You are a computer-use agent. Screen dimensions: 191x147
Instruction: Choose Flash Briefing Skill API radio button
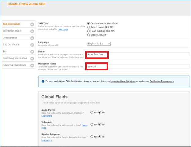point(89,31)
